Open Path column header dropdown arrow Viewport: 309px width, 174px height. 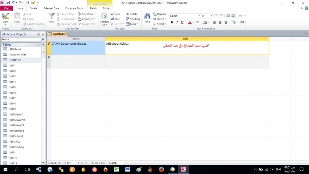coord(103,39)
